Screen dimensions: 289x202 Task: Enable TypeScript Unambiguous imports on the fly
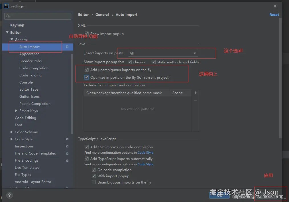(x=94, y=182)
